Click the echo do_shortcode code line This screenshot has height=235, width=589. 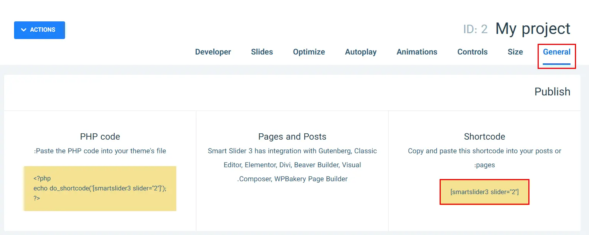[x=100, y=188]
